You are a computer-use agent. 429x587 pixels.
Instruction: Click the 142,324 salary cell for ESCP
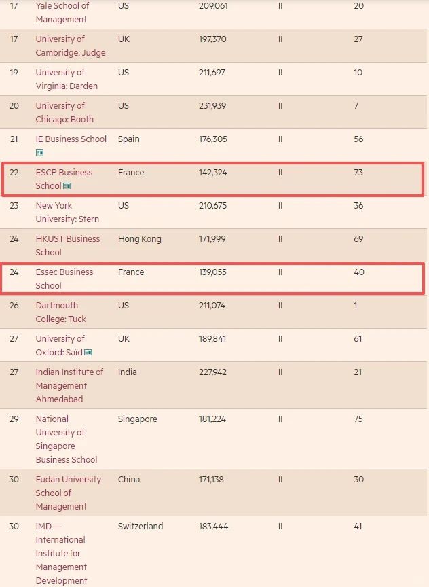coord(212,173)
